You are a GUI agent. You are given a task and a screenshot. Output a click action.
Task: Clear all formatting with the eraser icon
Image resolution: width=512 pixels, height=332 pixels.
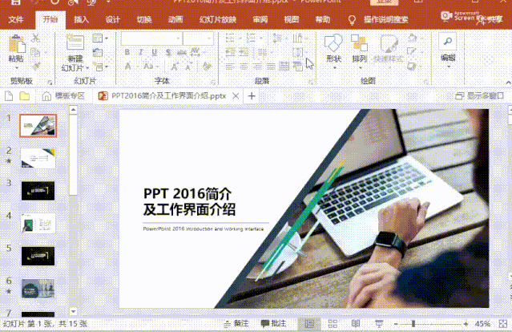coord(207,67)
